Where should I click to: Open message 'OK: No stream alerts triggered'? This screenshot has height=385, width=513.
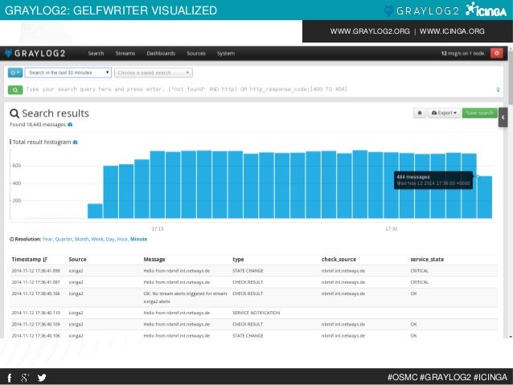coord(185,297)
